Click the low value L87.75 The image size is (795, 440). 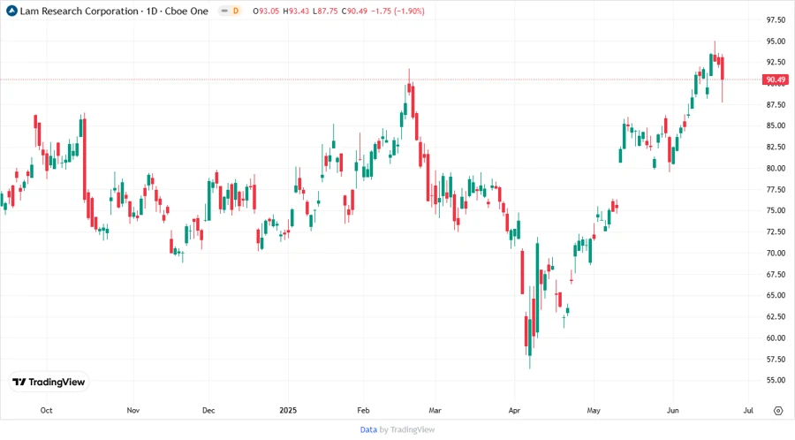(x=325, y=11)
